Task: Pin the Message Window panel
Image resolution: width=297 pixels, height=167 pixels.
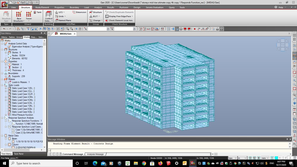Action: pyautogui.click(x=287, y=139)
